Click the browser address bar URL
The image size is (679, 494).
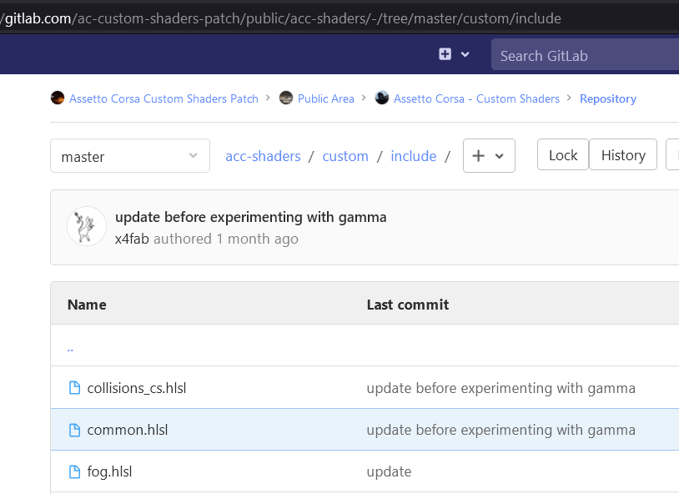[x=281, y=18]
